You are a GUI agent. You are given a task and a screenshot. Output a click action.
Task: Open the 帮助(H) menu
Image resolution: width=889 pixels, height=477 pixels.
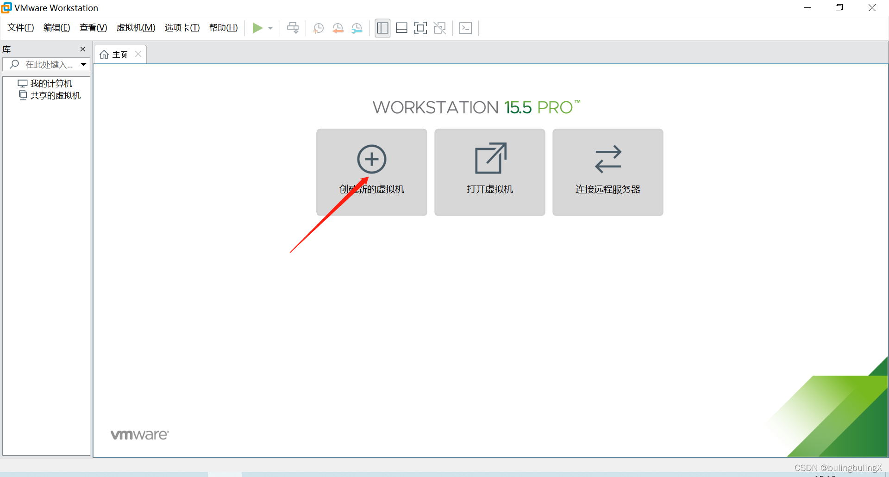[x=223, y=28]
